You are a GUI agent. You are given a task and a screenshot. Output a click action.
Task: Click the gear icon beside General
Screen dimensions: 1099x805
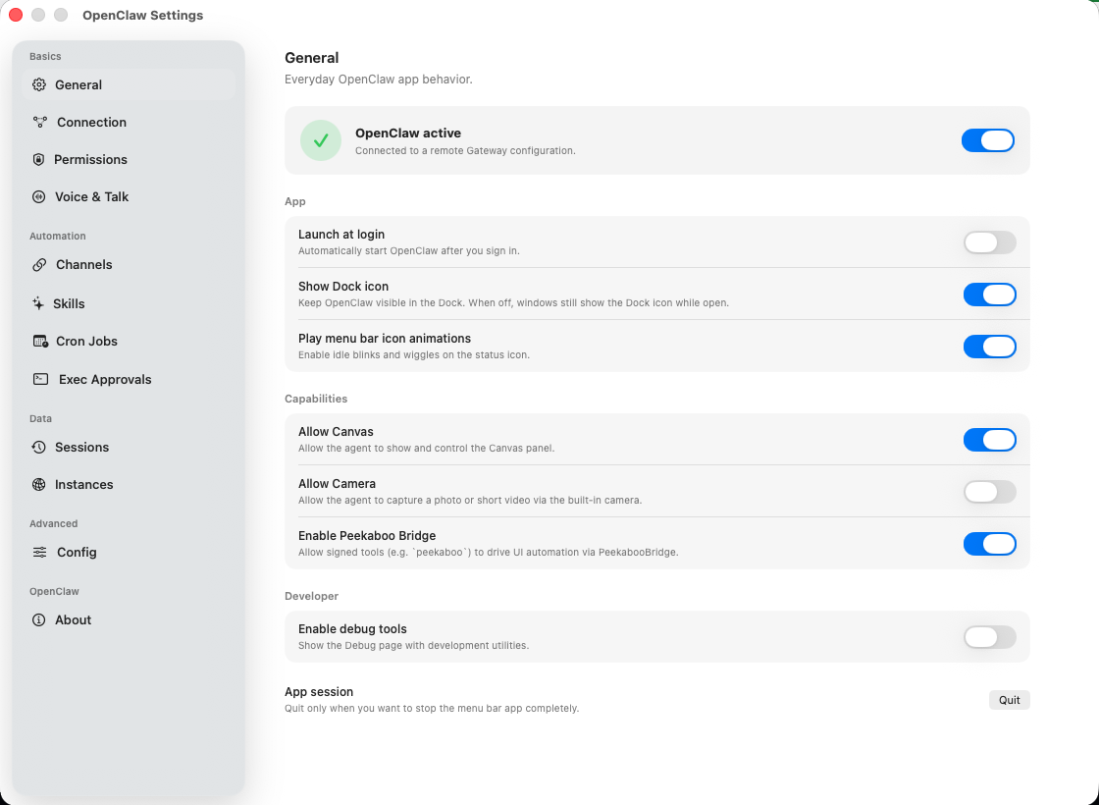pyautogui.click(x=39, y=84)
